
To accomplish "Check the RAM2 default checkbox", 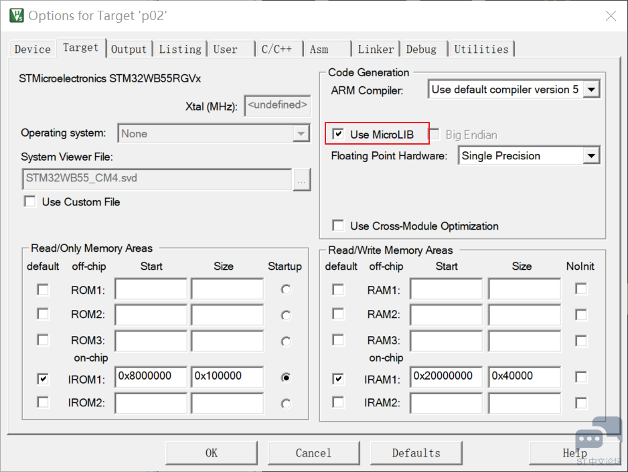I will click(x=338, y=314).
